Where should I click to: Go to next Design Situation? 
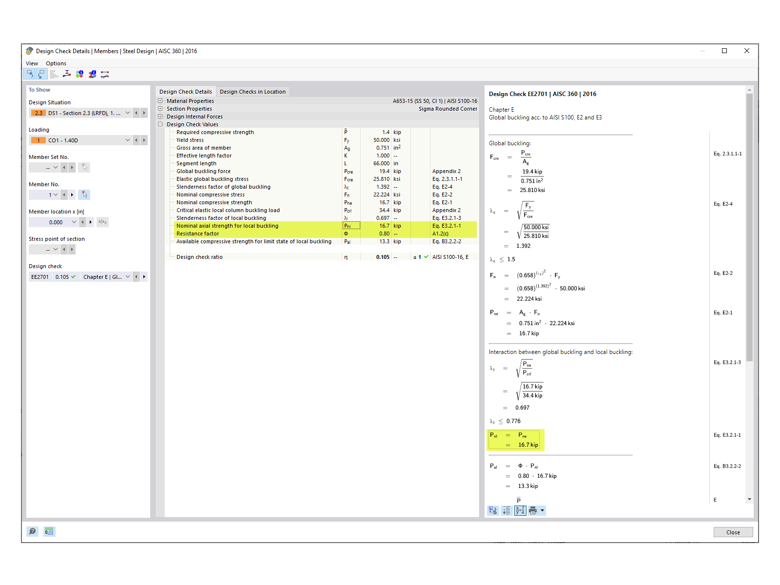click(x=144, y=113)
